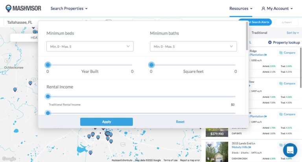
Task: Apply the selected filters
Action: (106, 122)
